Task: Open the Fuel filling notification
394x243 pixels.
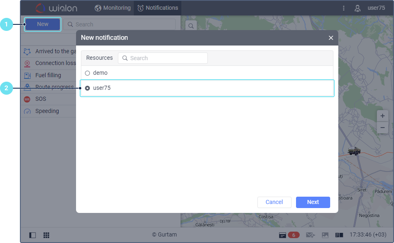Action: pyautogui.click(x=48, y=75)
